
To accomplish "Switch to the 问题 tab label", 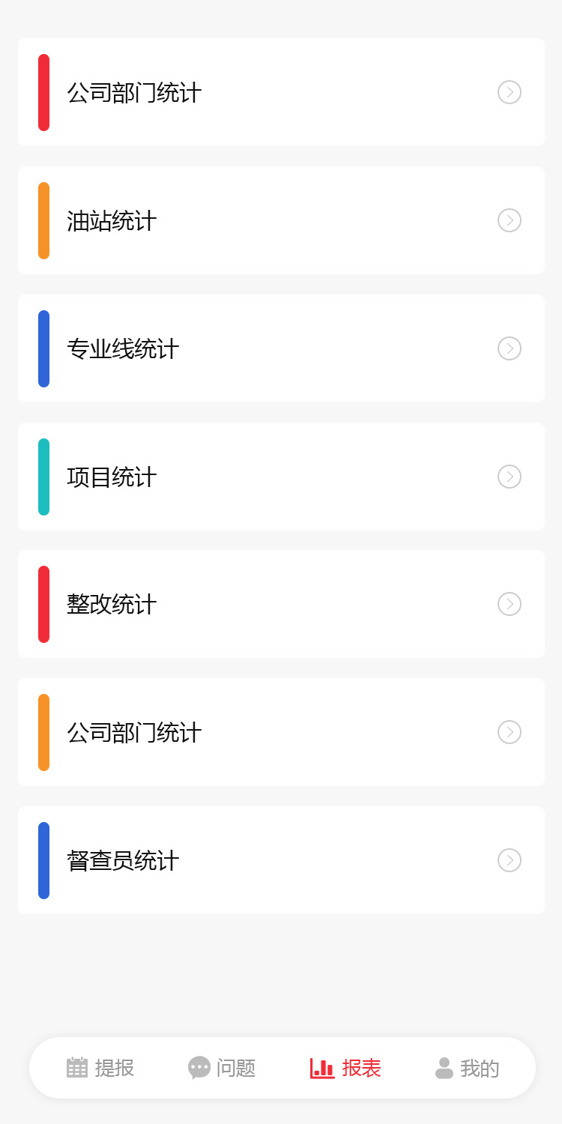I will coord(236,1068).
